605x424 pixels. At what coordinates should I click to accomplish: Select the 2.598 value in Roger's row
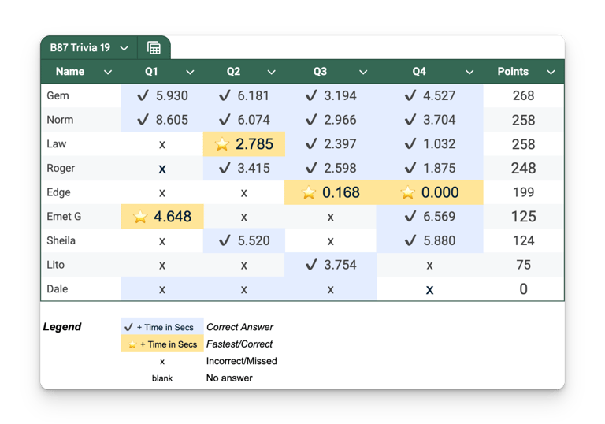(340, 168)
